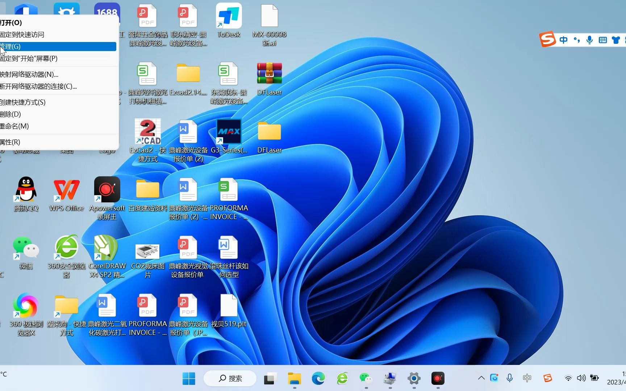Open Wi-Fi network tray icon
This screenshot has height=391, width=626.
point(568,378)
